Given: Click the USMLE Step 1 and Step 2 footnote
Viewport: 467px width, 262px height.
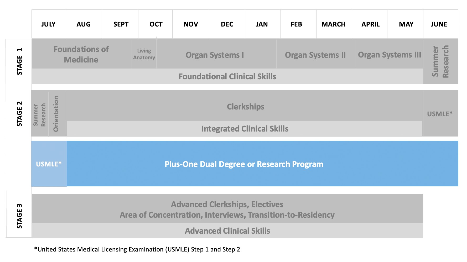Looking at the screenshot, I should click(137, 249).
